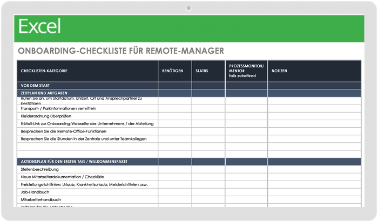Click Status cell for 'Stellenbeschreibung' row
Screen dimensions: 378x222
coord(208,169)
